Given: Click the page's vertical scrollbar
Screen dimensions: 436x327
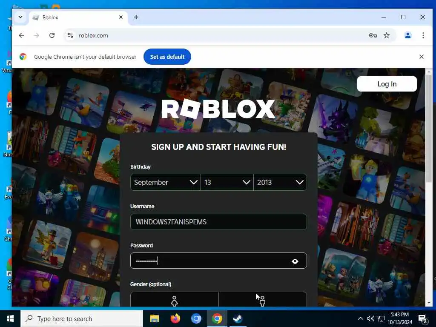Looking at the screenshot, I should tap(429, 128).
